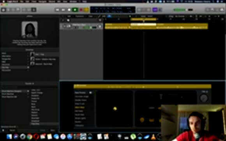Open the LCD display in control bar
Screen dimensions: 226x141
tap(113, 10)
